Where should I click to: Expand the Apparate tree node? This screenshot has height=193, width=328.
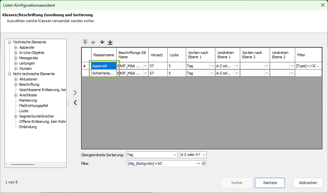click(16, 47)
